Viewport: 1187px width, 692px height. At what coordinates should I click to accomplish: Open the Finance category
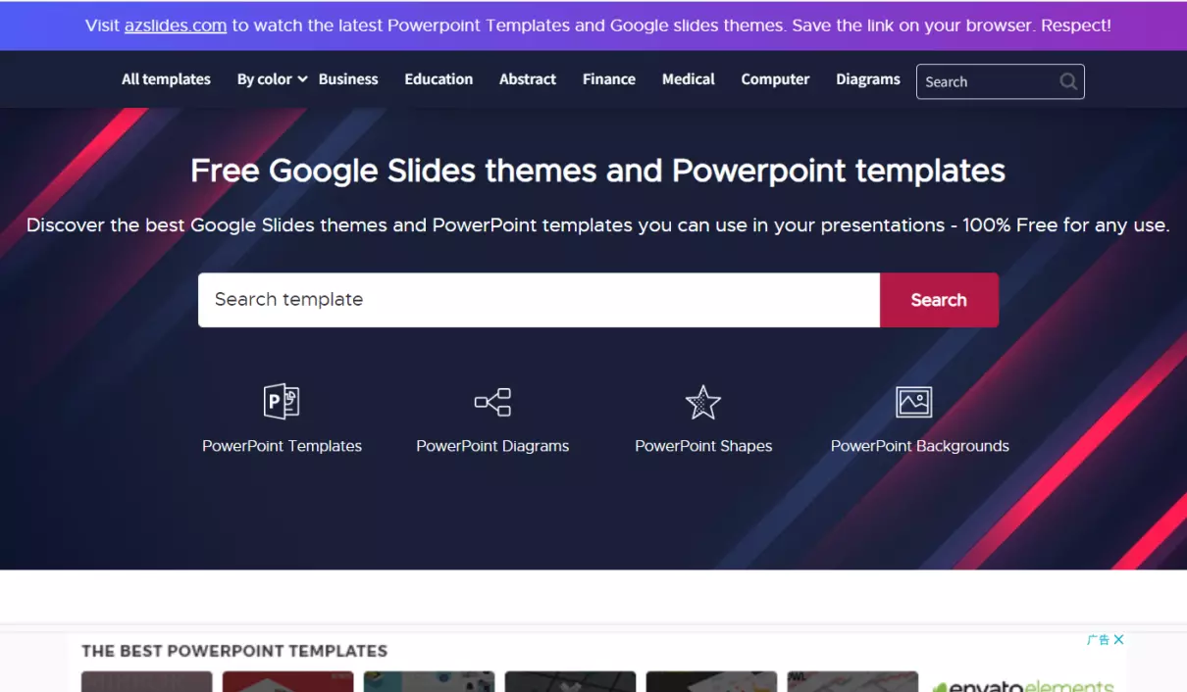click(609, 79)
